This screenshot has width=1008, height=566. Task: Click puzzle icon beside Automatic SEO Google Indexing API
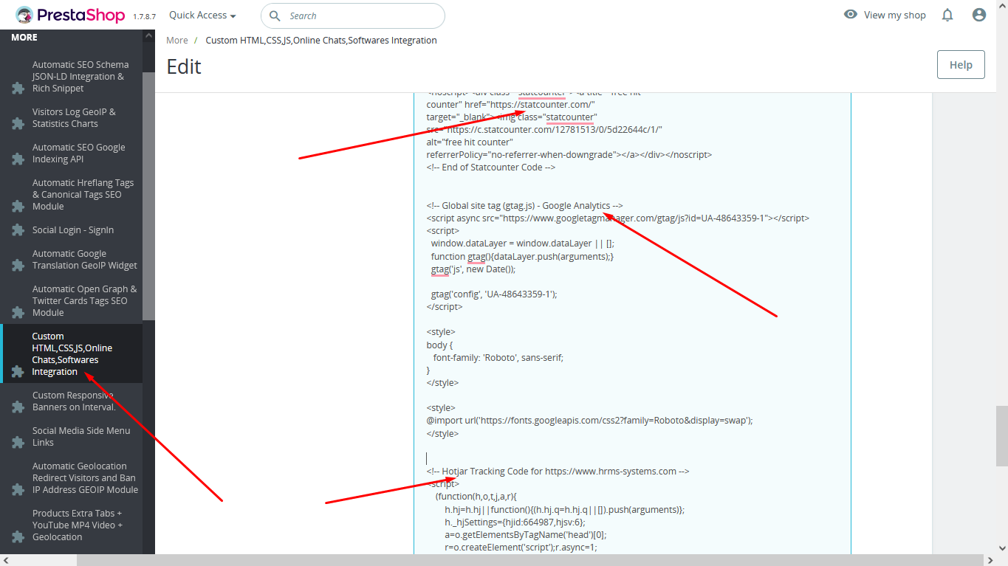click(x=18, y=159)
